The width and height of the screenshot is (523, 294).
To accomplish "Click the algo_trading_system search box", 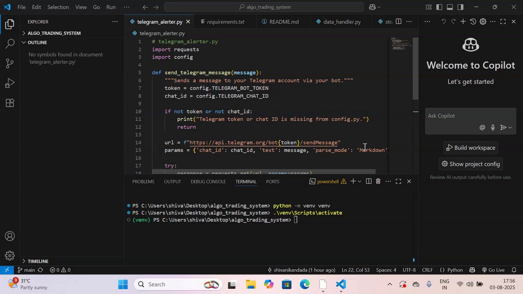I will (264, 7).
